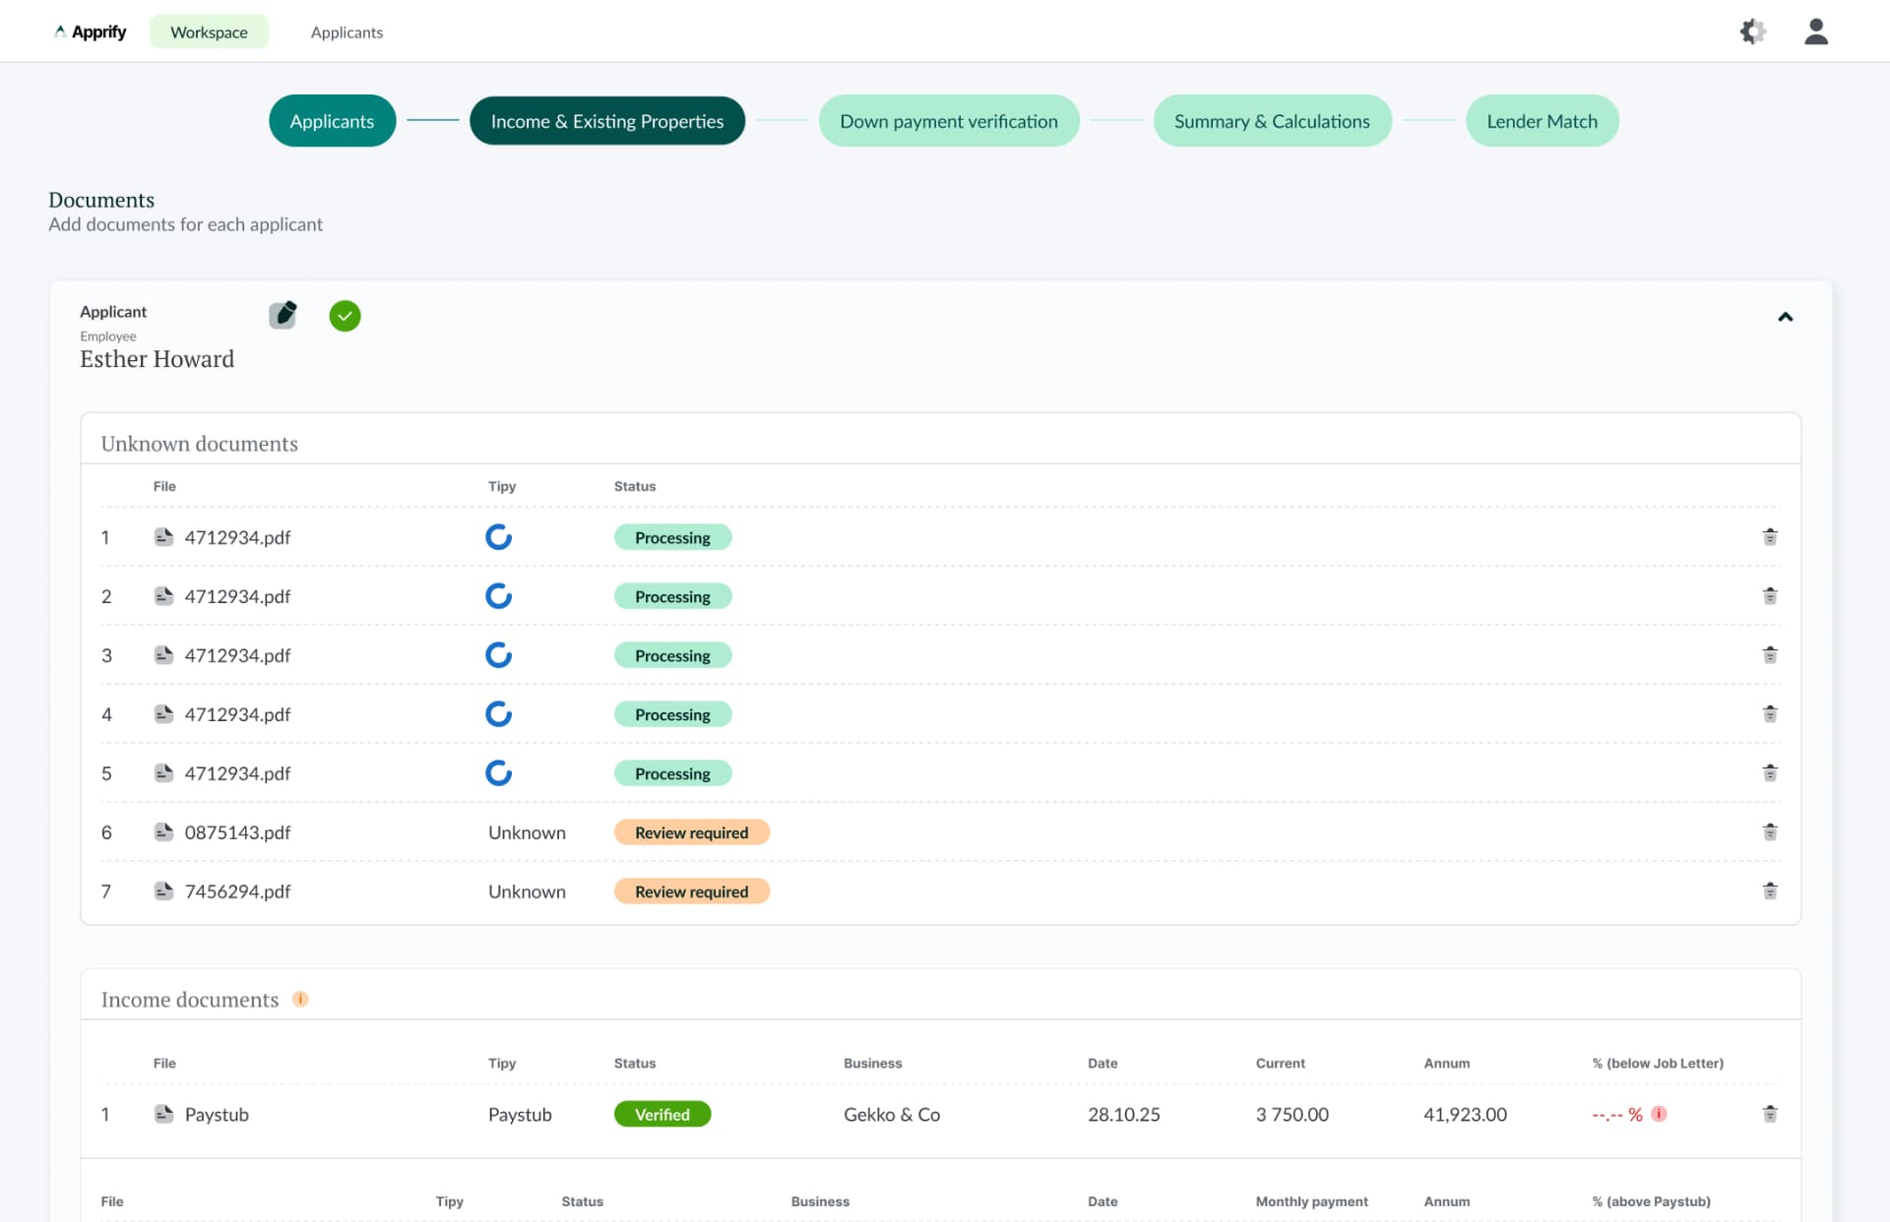Open file 0875143.pdf
This screenshot has height=1222, width=1890.
pos(237,832)
